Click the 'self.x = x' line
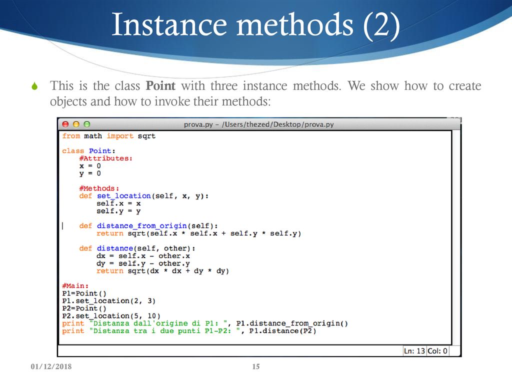This screenshot has height=384, width=512. point(118,203)
